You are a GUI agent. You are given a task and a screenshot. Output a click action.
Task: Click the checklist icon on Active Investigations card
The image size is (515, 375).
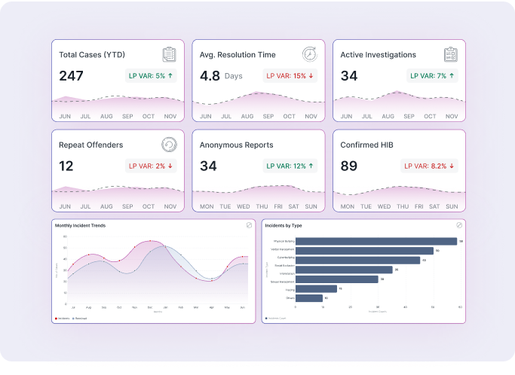coord(450,54)
